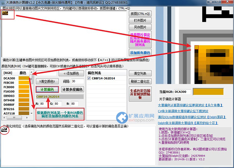Select FEBC00 color swatch in list
This screenshot has height=168, width=234.
pyautogui.click(x=24, y=83)
